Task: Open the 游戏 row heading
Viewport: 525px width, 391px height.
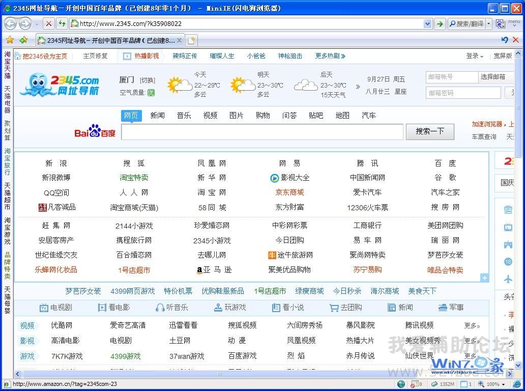Action: [27, 356]
